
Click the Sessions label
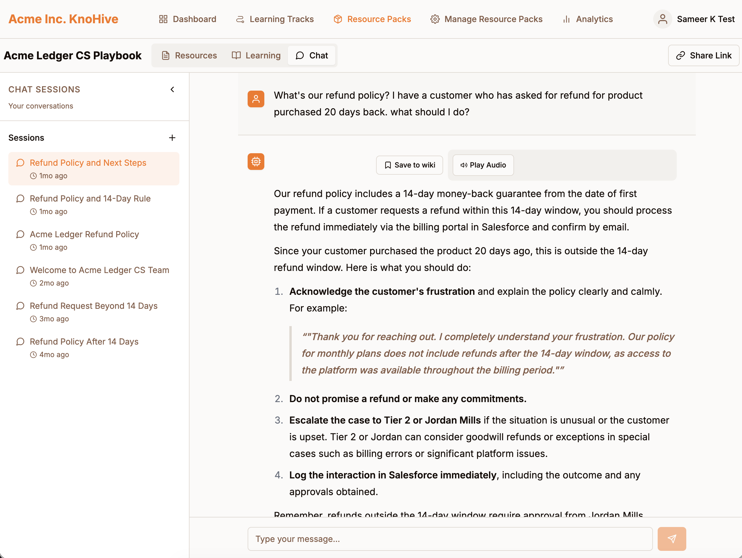point(26,138)
